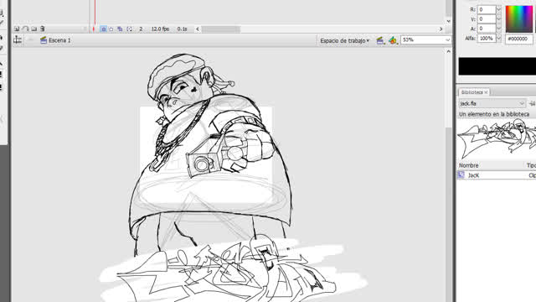Click the current frame number 2

pyautogui.click(x=141, y=29)
